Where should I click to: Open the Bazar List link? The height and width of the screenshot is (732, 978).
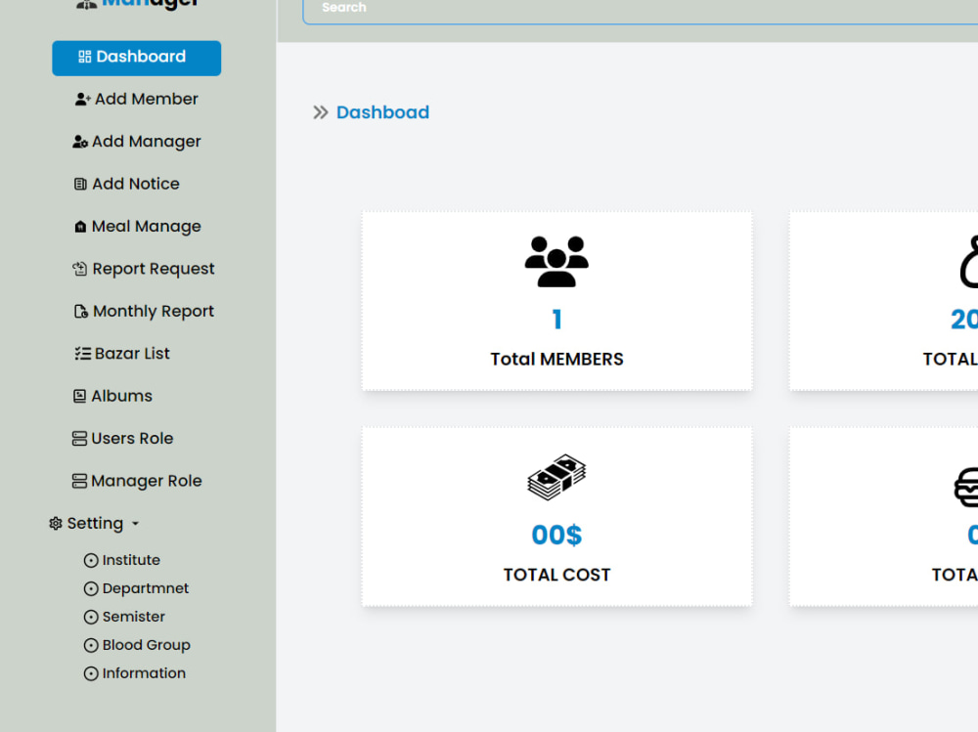click(122, 354)
